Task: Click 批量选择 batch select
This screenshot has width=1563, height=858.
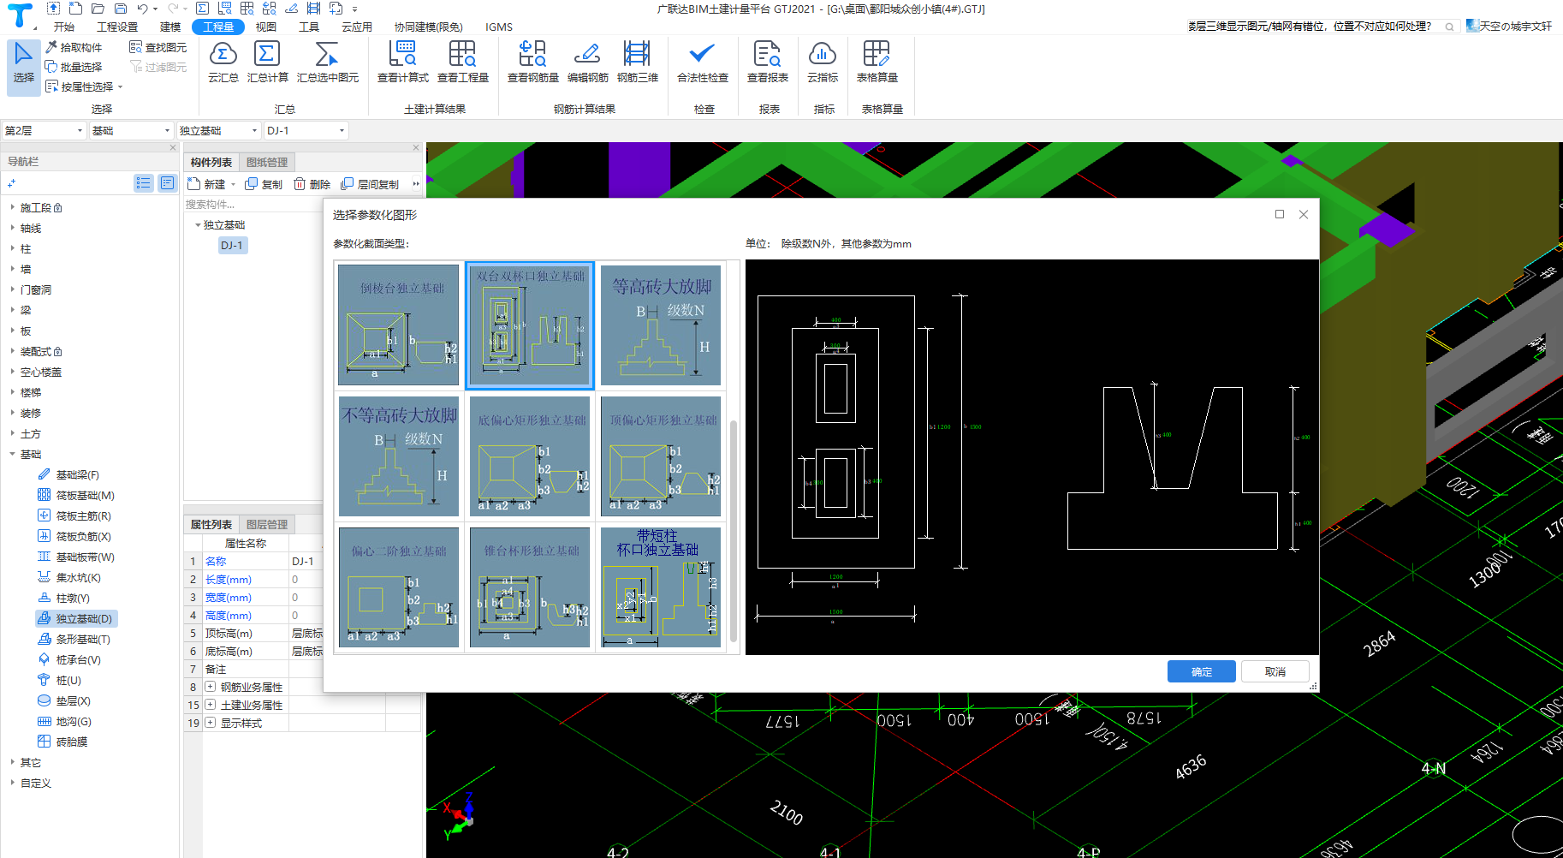Action: tap(74, 67)
